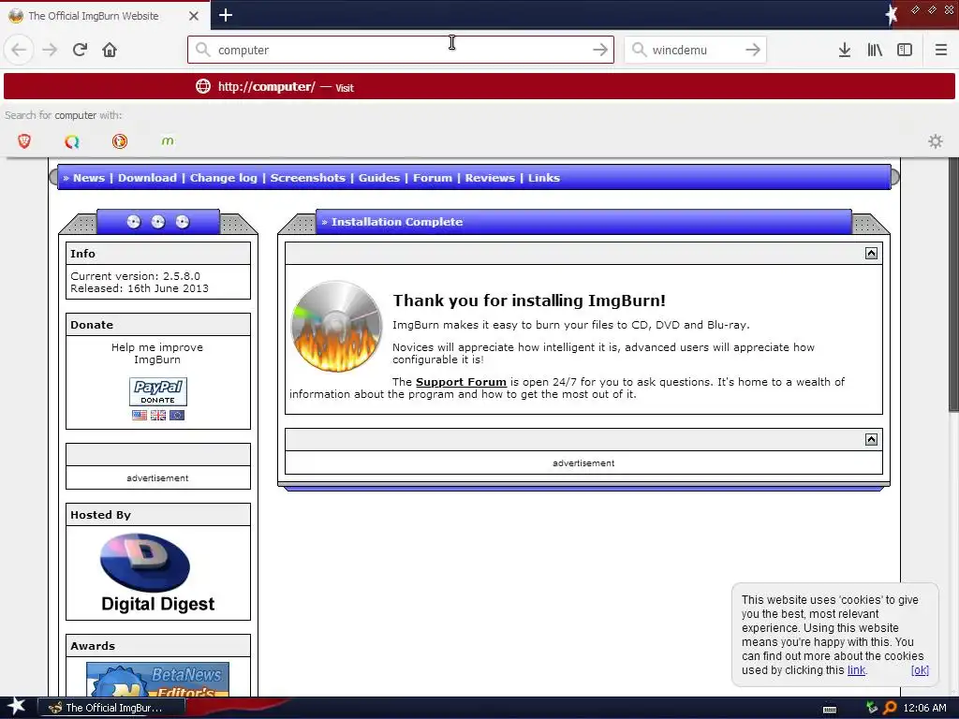This screenshot has width=959, height=719.
Task: Collapse the Thank you for installing panel
Action: [871, 253]
